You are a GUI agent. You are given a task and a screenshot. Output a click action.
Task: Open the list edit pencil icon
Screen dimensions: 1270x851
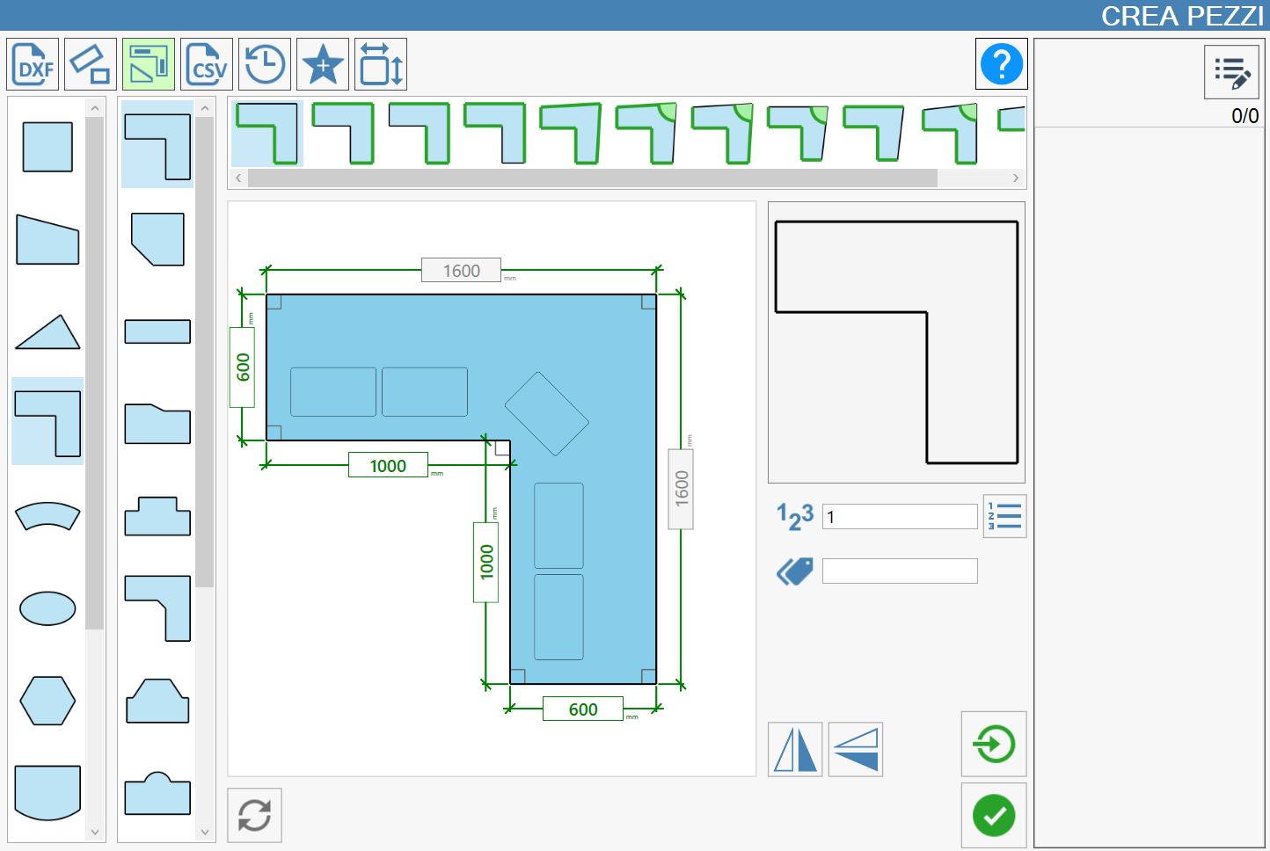(1232, 72)
